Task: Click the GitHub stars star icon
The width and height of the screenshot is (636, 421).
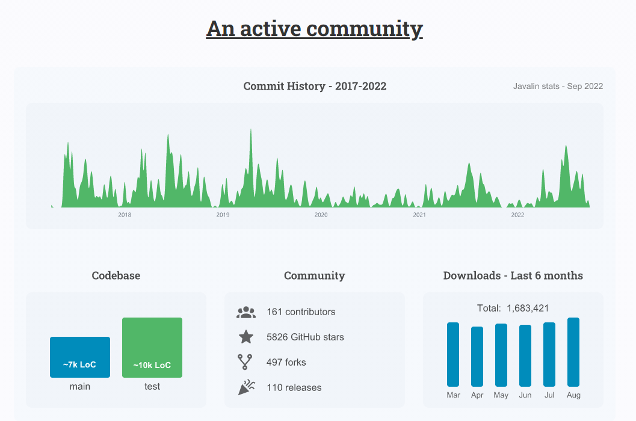Action: pos(245,337)
